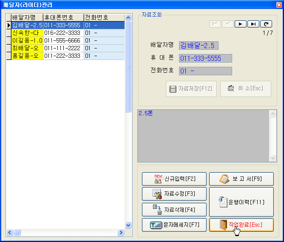Click 작업완료[Esc] finish button

241,225
